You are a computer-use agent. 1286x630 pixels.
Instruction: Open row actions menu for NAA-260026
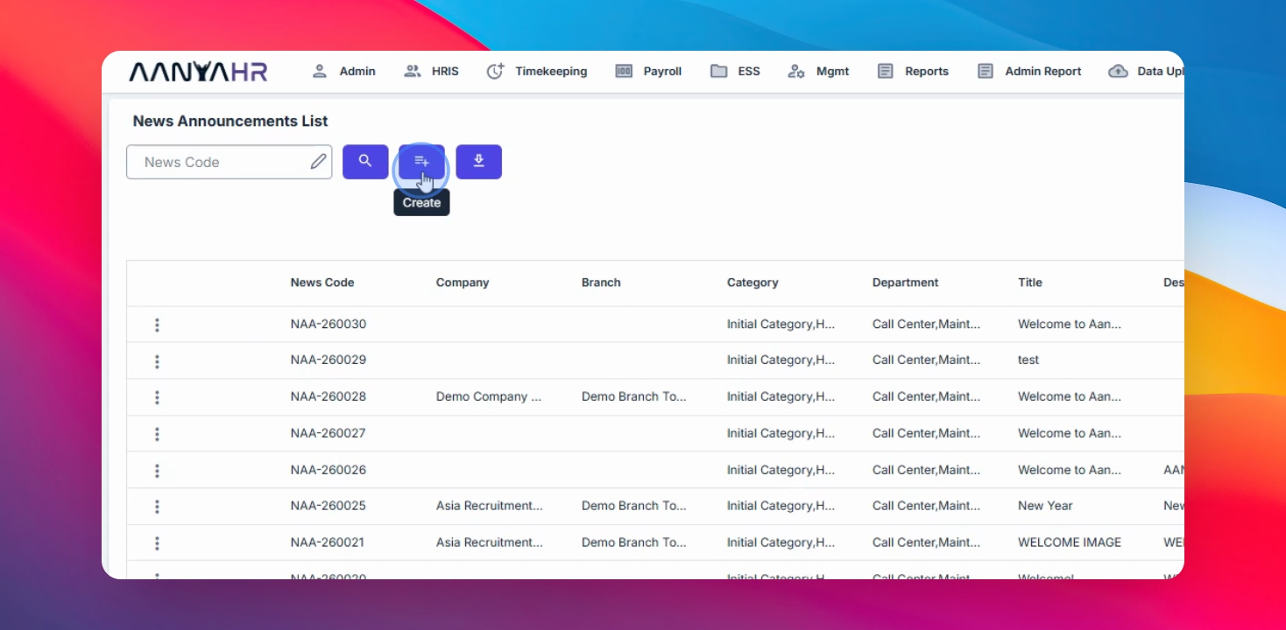[x=157, y=471]
